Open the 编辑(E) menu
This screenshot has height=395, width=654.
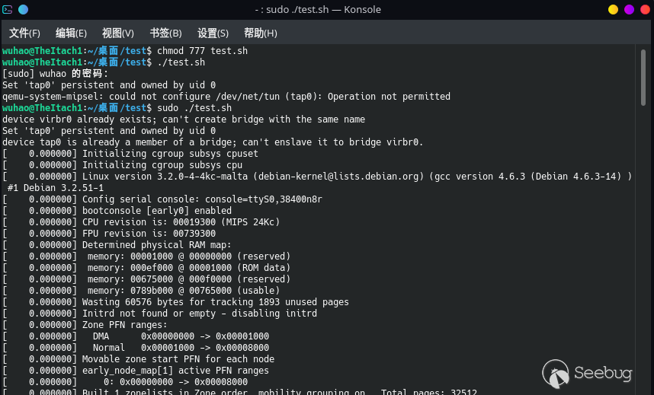pyautogui.click(x=71, y=33)
